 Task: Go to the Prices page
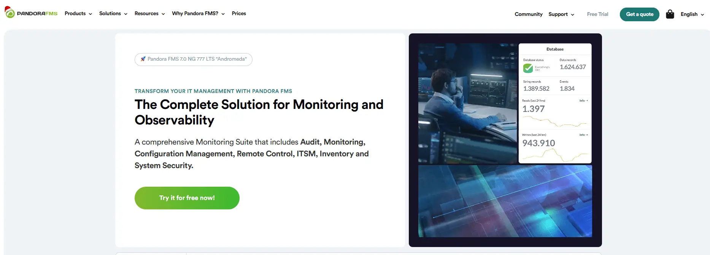tap(239, 14)
